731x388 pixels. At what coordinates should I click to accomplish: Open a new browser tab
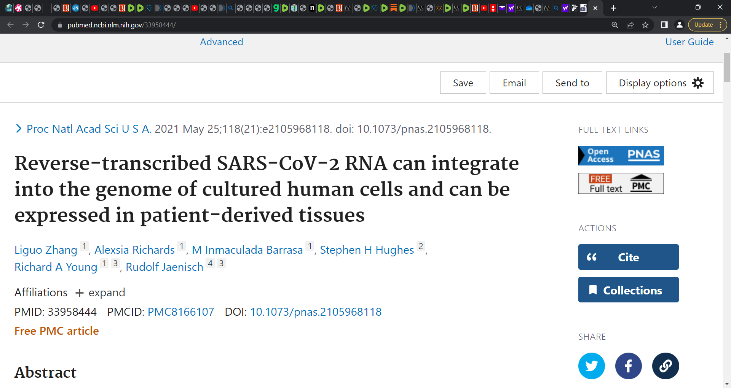coord(613,8)
